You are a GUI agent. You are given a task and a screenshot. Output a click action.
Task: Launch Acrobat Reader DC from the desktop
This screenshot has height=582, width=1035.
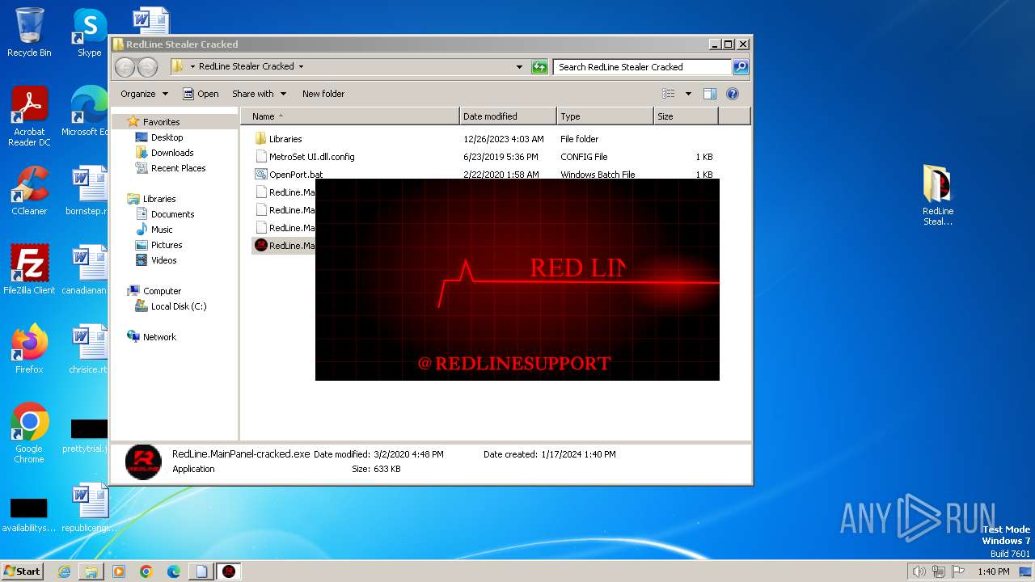pos(29,116)
